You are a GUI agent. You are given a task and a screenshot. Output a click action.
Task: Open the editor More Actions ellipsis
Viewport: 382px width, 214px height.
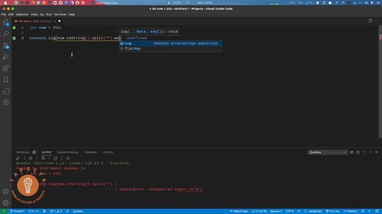pos(377,21)
